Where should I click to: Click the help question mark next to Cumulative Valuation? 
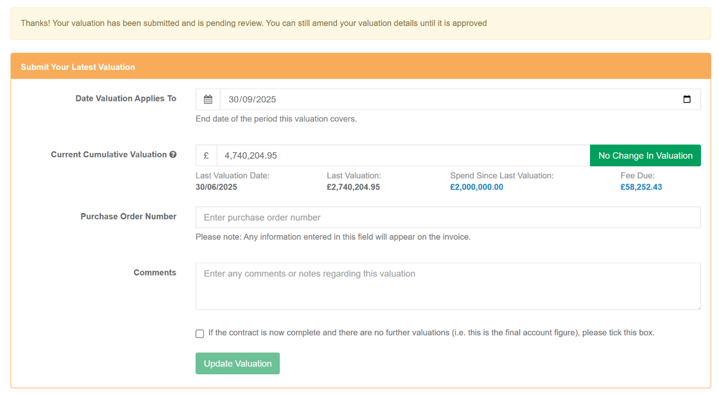(173, 154)
